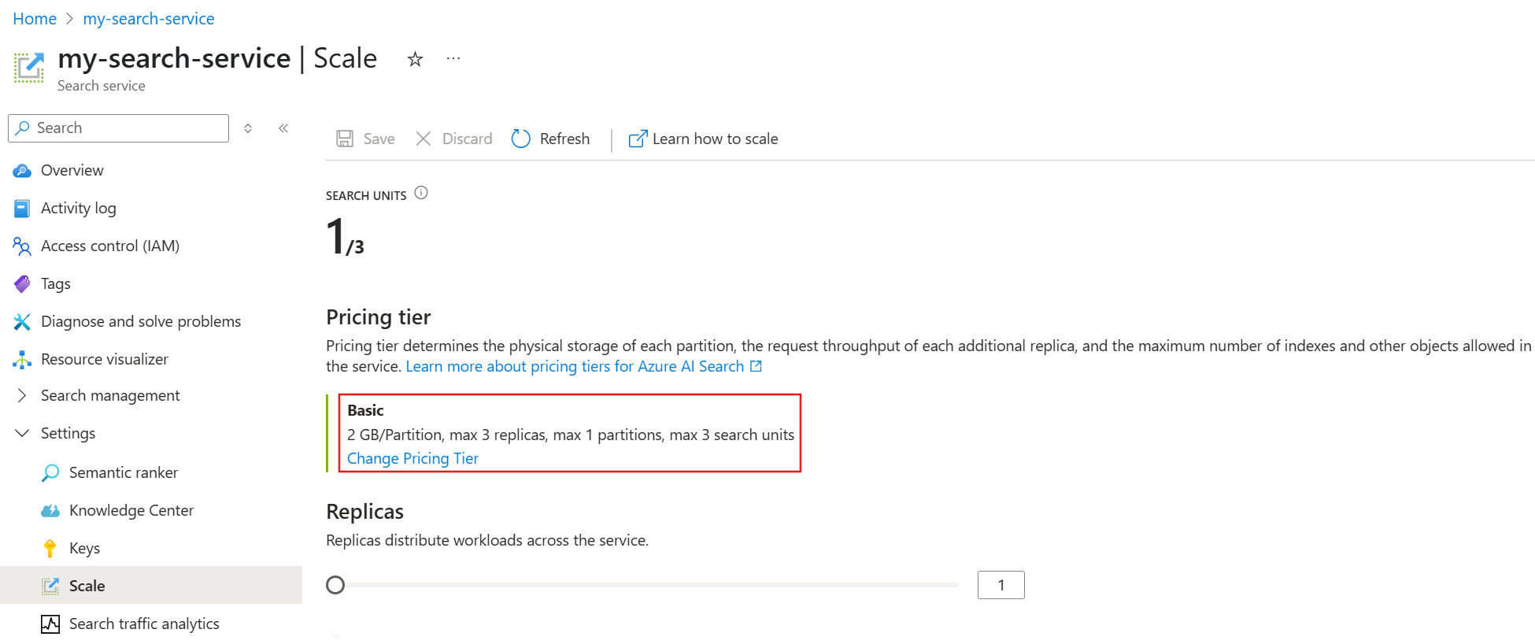The image size is (1535, 644).
Task: Open Overview in the sidebar
Action: 72,170
